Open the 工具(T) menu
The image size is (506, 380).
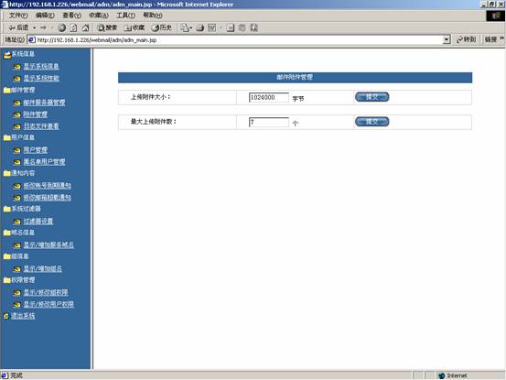point(125,16)
